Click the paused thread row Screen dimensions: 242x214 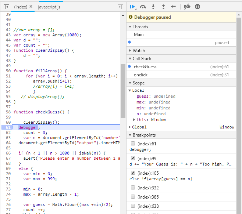pos(181,43)
